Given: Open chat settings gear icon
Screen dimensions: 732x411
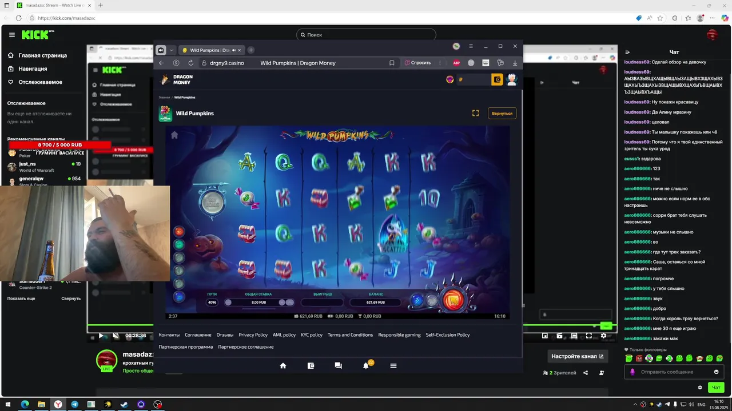Looking at the screenshot, I should click(700, 388).
